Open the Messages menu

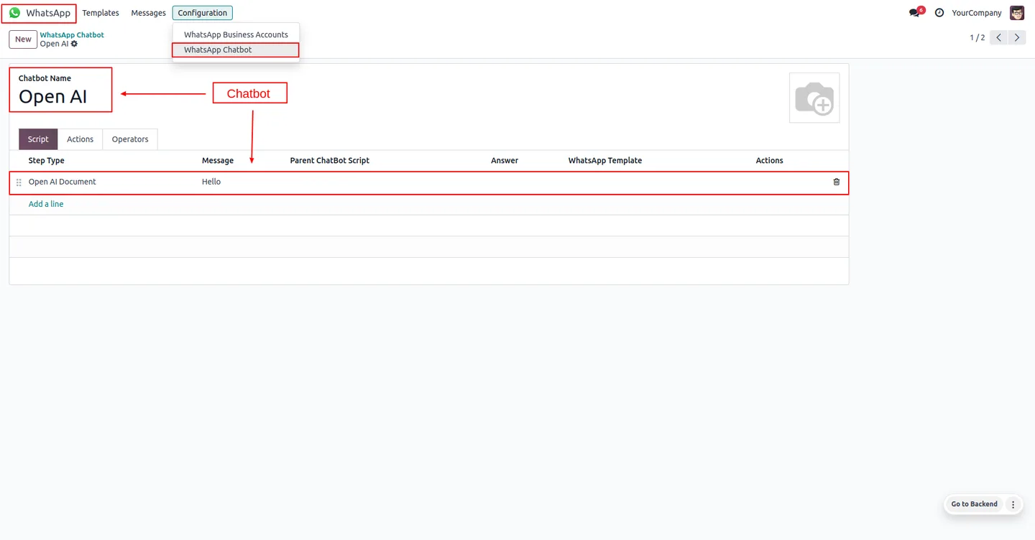(x=148, y=13)
